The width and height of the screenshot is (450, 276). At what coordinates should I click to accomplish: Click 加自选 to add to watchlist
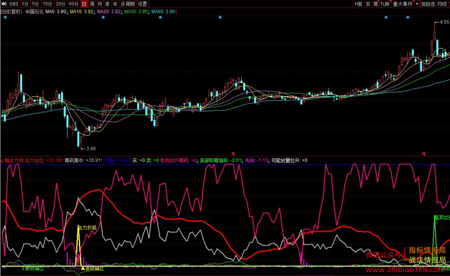coord(428,4)
